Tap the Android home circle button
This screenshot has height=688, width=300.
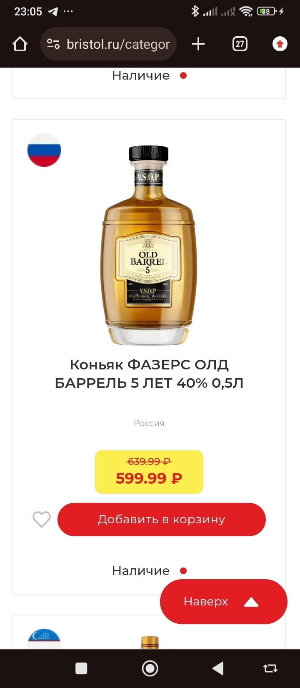click(x=150, y=668)
